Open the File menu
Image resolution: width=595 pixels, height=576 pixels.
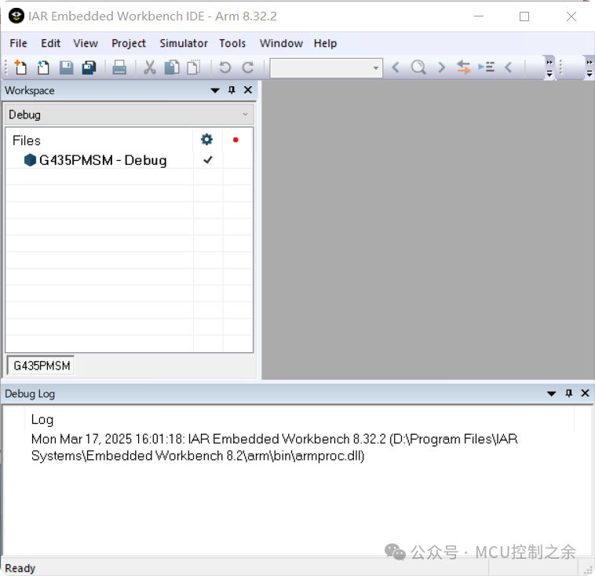pos(18,43)
